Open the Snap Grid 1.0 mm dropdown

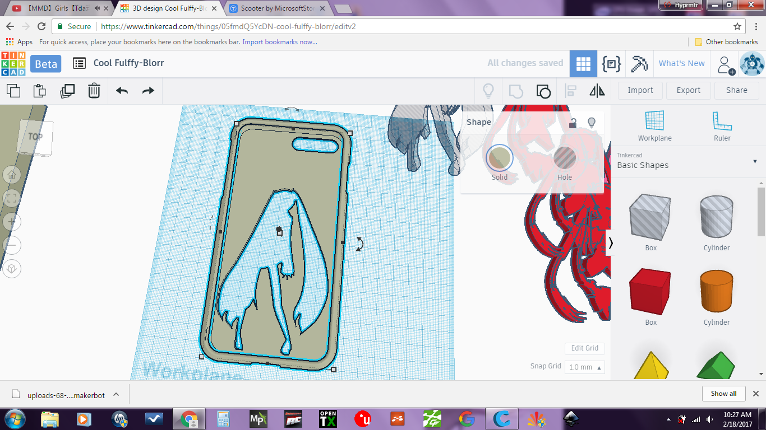585,367
